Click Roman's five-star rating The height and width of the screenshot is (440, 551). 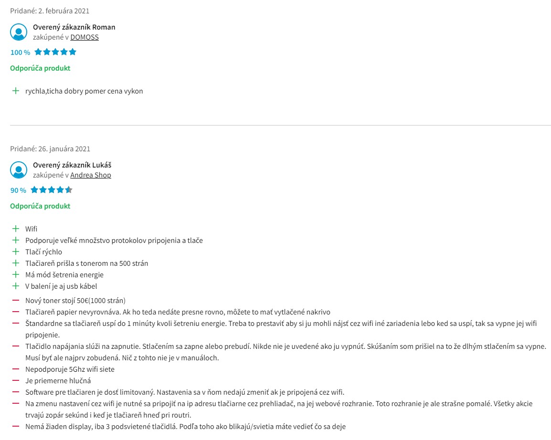pyautogui.click(x=55, y=52)
